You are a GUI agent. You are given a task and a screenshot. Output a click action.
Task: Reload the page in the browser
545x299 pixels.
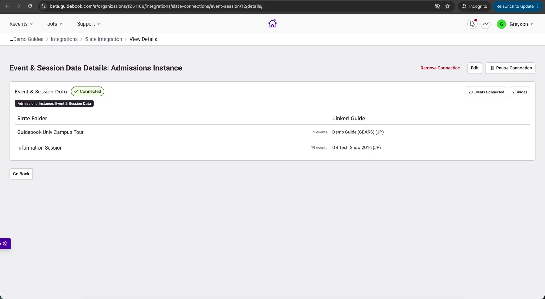(x=30, y=6)
